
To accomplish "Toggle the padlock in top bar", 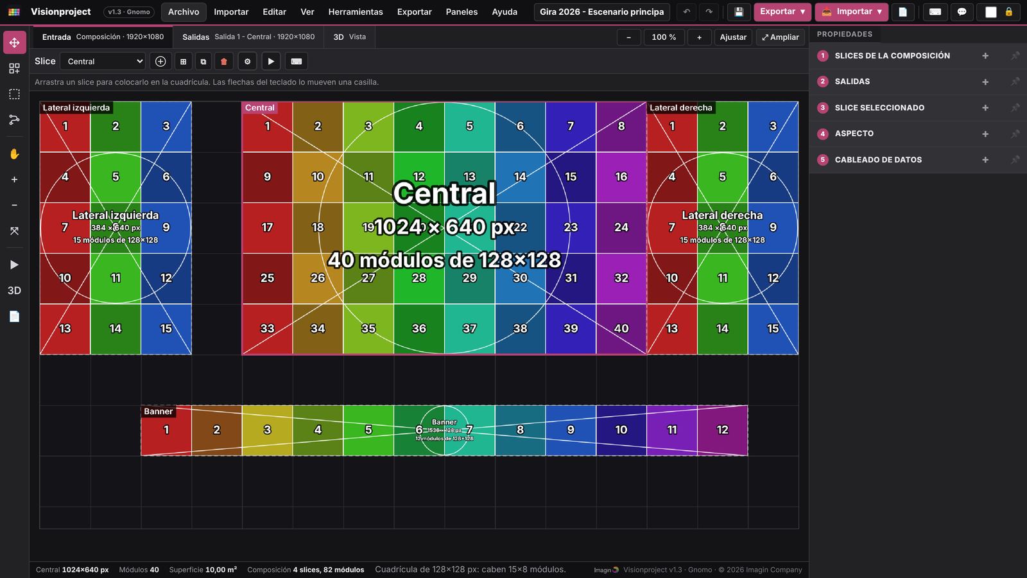I will (1008, 12).
